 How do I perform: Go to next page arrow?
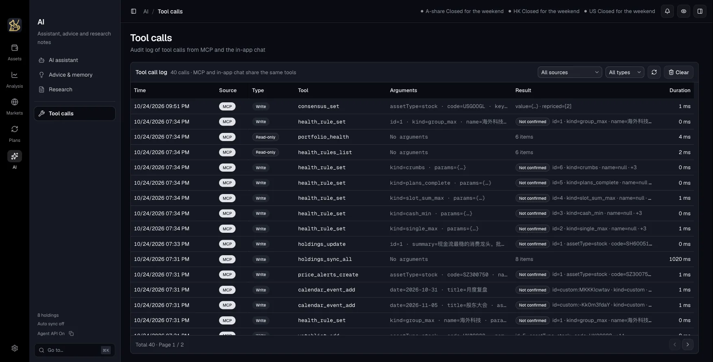pyautogui.click(x=688, y=344)
